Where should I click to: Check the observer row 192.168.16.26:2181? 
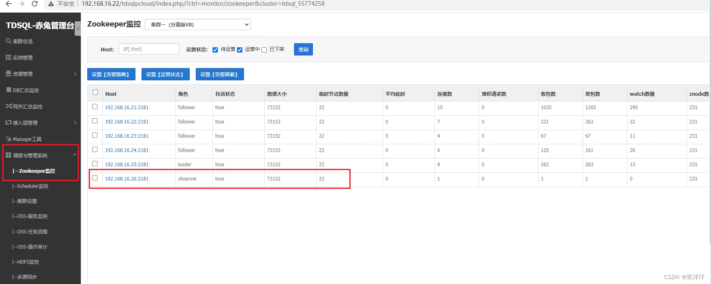tap(95, 178)
